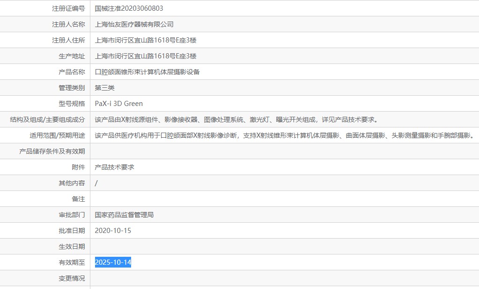Select the 变更情况 label

72,278
